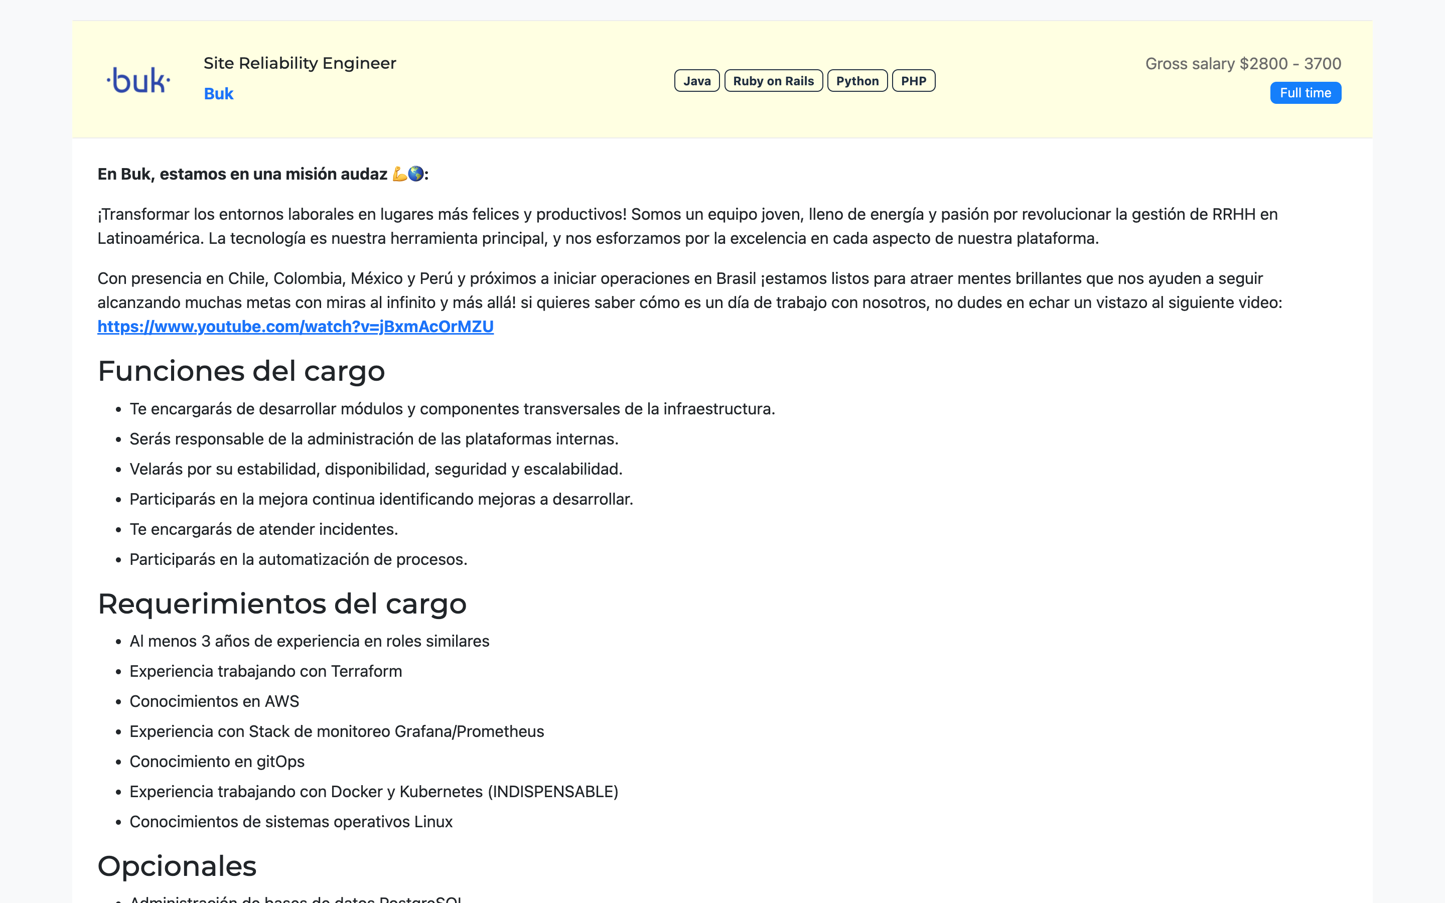Select the Ruby on Rails tag
Viewport: 1445px width, 903px height.
pos(773,81)
